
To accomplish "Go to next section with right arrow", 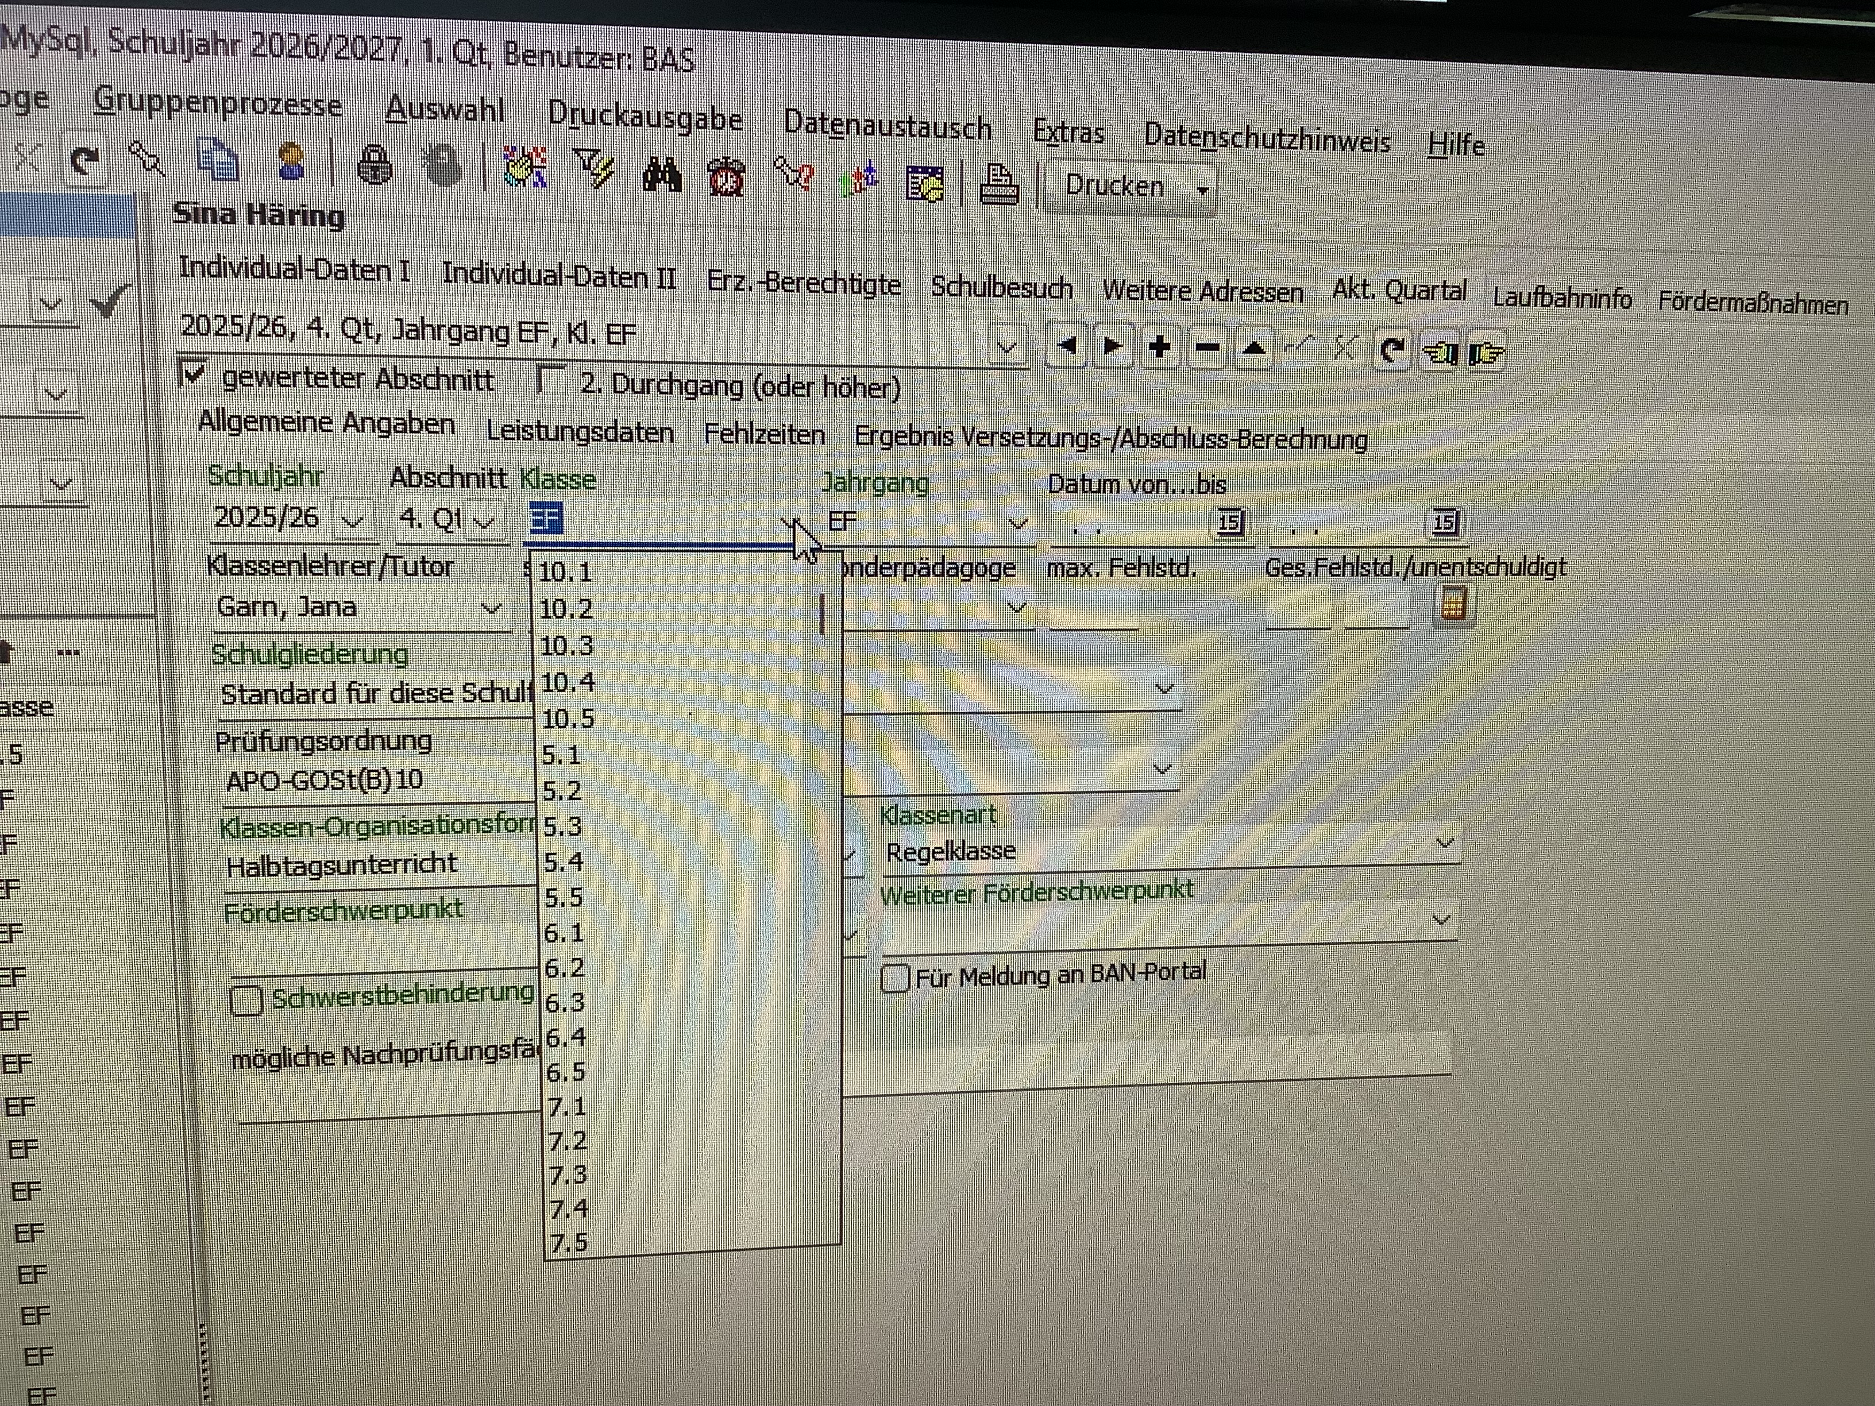I will click(1113, 346).
